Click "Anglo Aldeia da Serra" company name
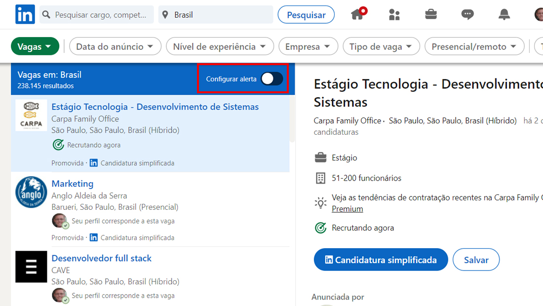Viewport: 543px width, 306px height. point(89,195)
